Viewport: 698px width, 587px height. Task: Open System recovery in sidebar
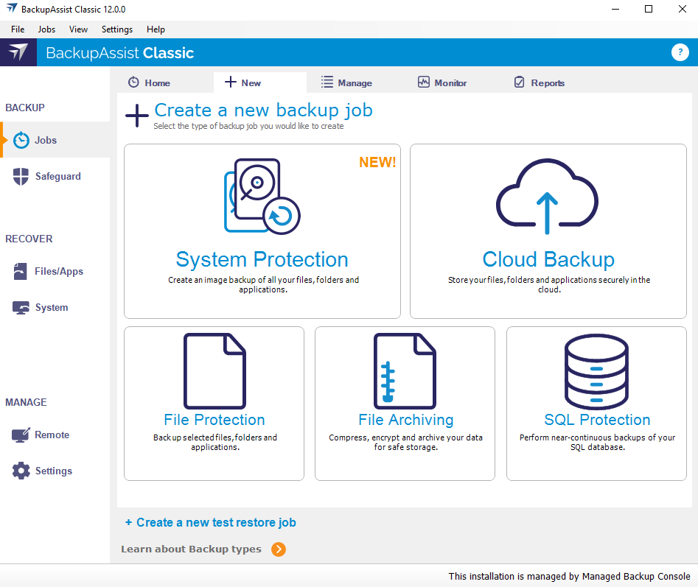tap(55, 308)
